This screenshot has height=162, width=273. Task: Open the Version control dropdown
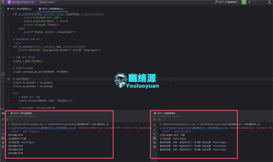[x=48, y=2]
